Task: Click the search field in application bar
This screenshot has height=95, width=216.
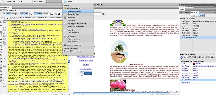Action: [54, 2]
